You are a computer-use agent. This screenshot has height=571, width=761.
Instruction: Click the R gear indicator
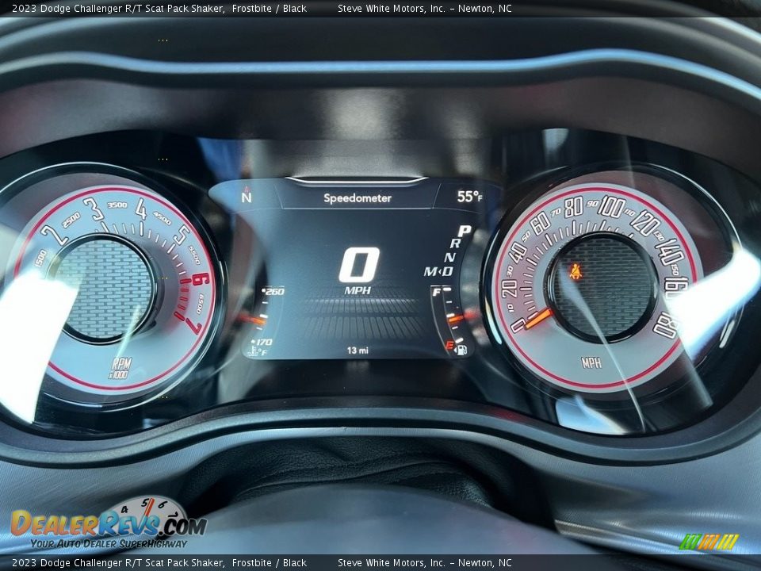coord(455,243)
